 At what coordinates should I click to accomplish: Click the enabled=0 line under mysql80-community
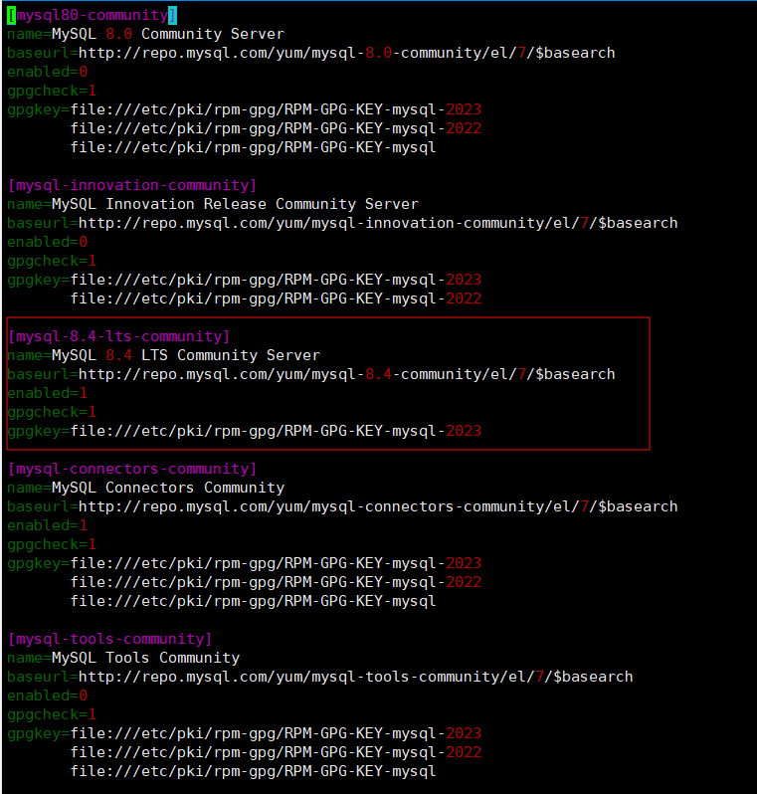click(48, 72)
